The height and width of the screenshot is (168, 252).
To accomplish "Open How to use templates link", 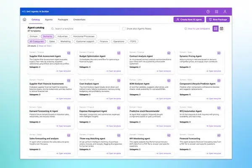I will tap(198, 29).
